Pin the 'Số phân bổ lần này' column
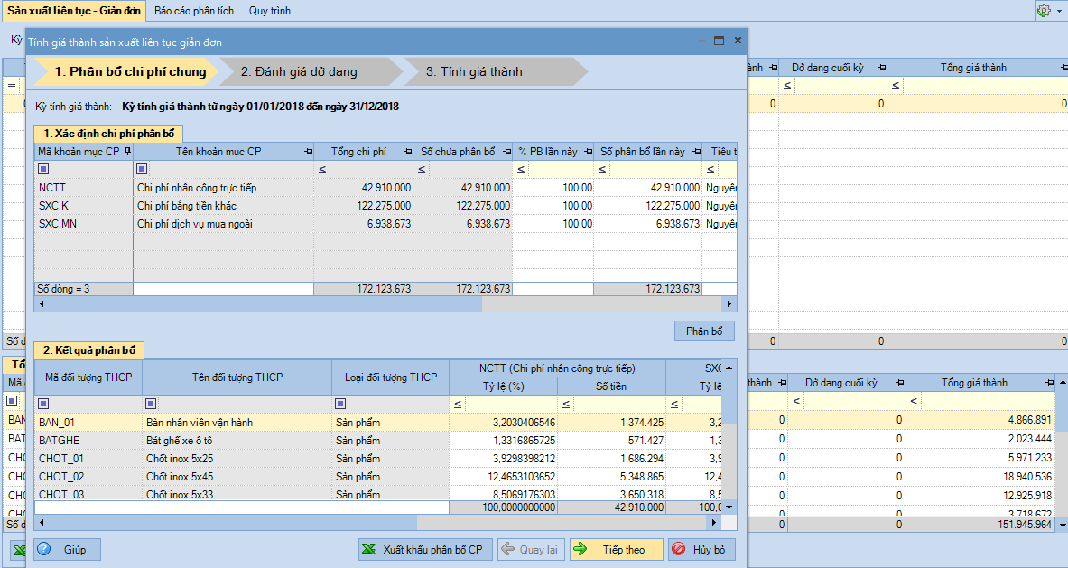This screenshot has height=568, width=1068. tap(696, 151)
